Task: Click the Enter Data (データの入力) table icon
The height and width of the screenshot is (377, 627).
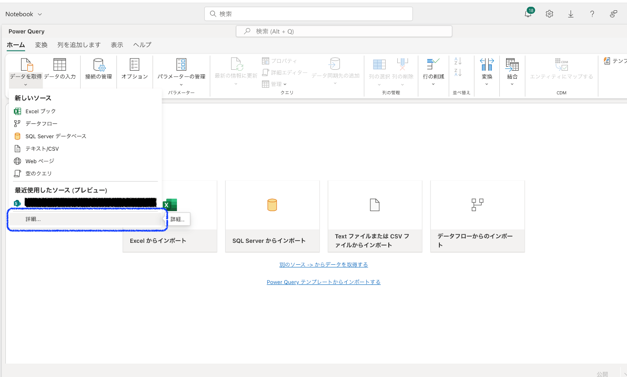Action: click(x=60, y=64)
